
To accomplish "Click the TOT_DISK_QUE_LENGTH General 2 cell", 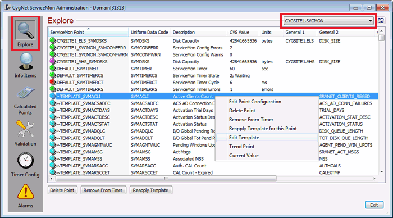I will click(344, 138).
